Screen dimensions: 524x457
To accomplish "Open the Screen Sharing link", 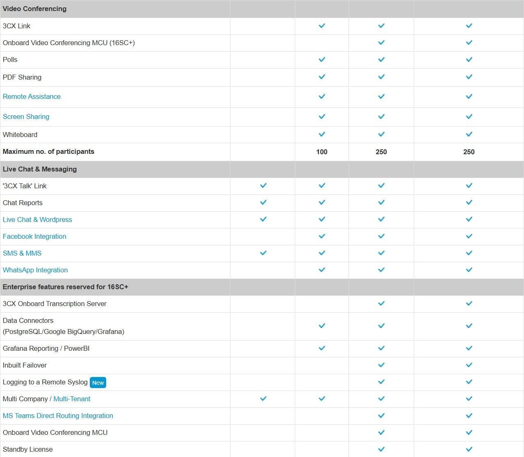I will click(26, 117).
